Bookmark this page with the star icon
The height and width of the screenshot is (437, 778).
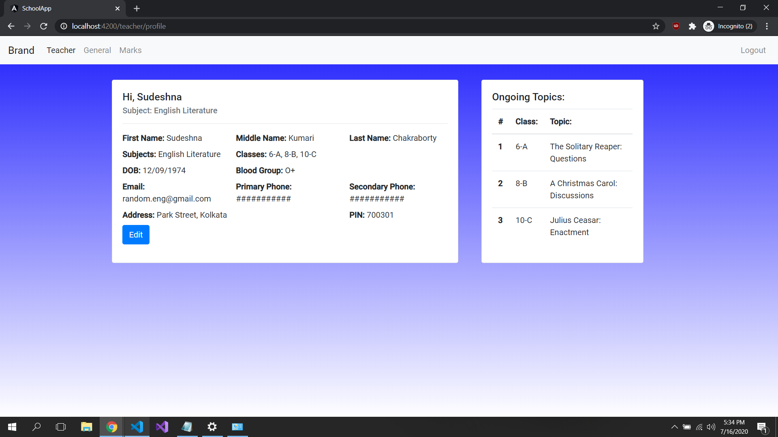[x=656, y=26]
